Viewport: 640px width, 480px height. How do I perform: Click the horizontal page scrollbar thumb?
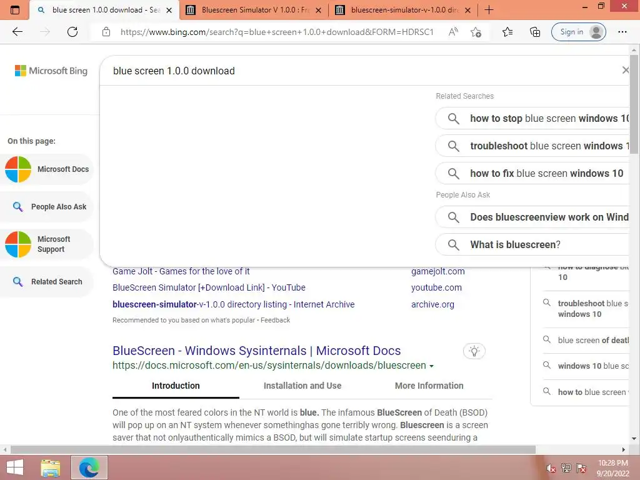click(272, 449)
